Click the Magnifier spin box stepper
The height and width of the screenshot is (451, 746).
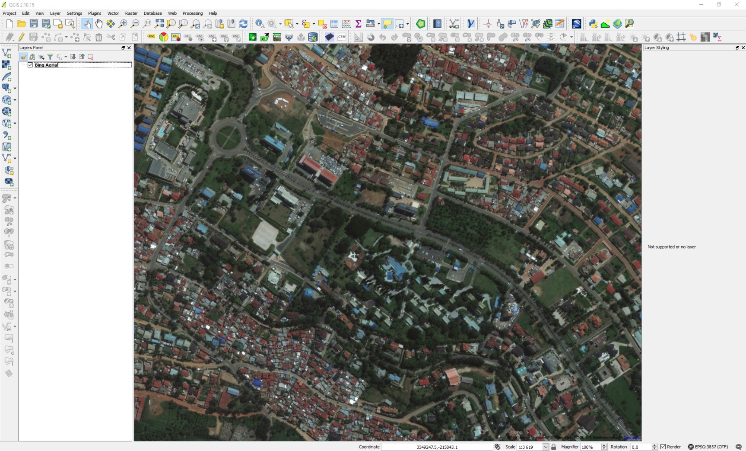click(604, 447)
